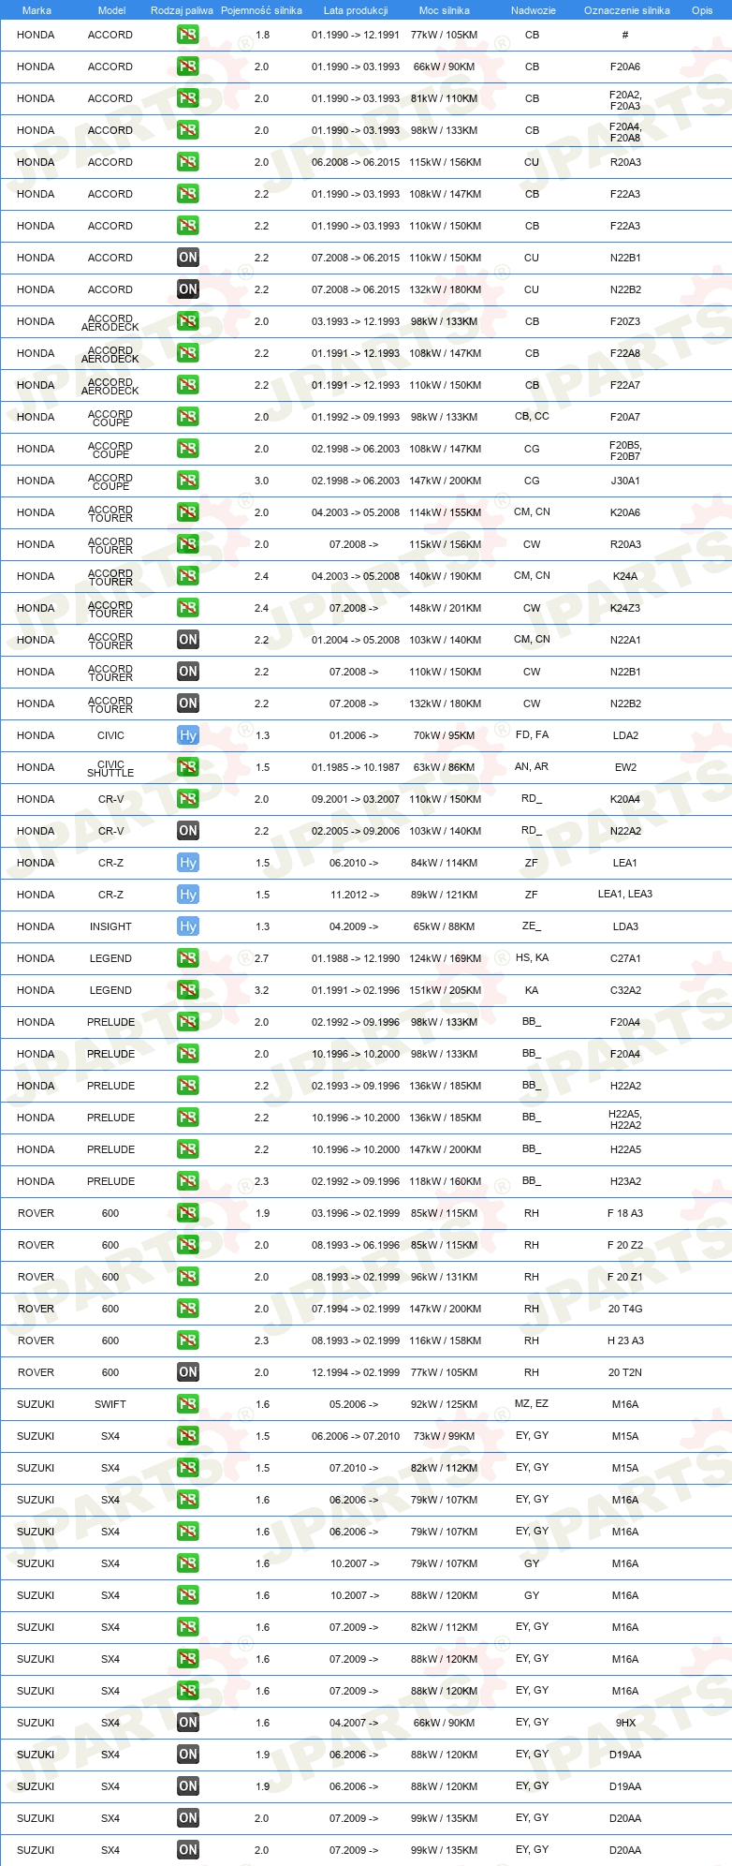Image resolution: width=732 pixels, height=1866 pixels.
Task: Select displacement 3.2 in Legend row
Action: tap(262, 990)
